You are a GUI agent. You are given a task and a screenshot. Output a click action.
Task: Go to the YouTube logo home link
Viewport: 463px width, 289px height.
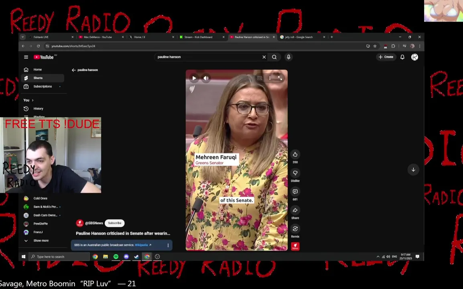(x=44, y=57)
